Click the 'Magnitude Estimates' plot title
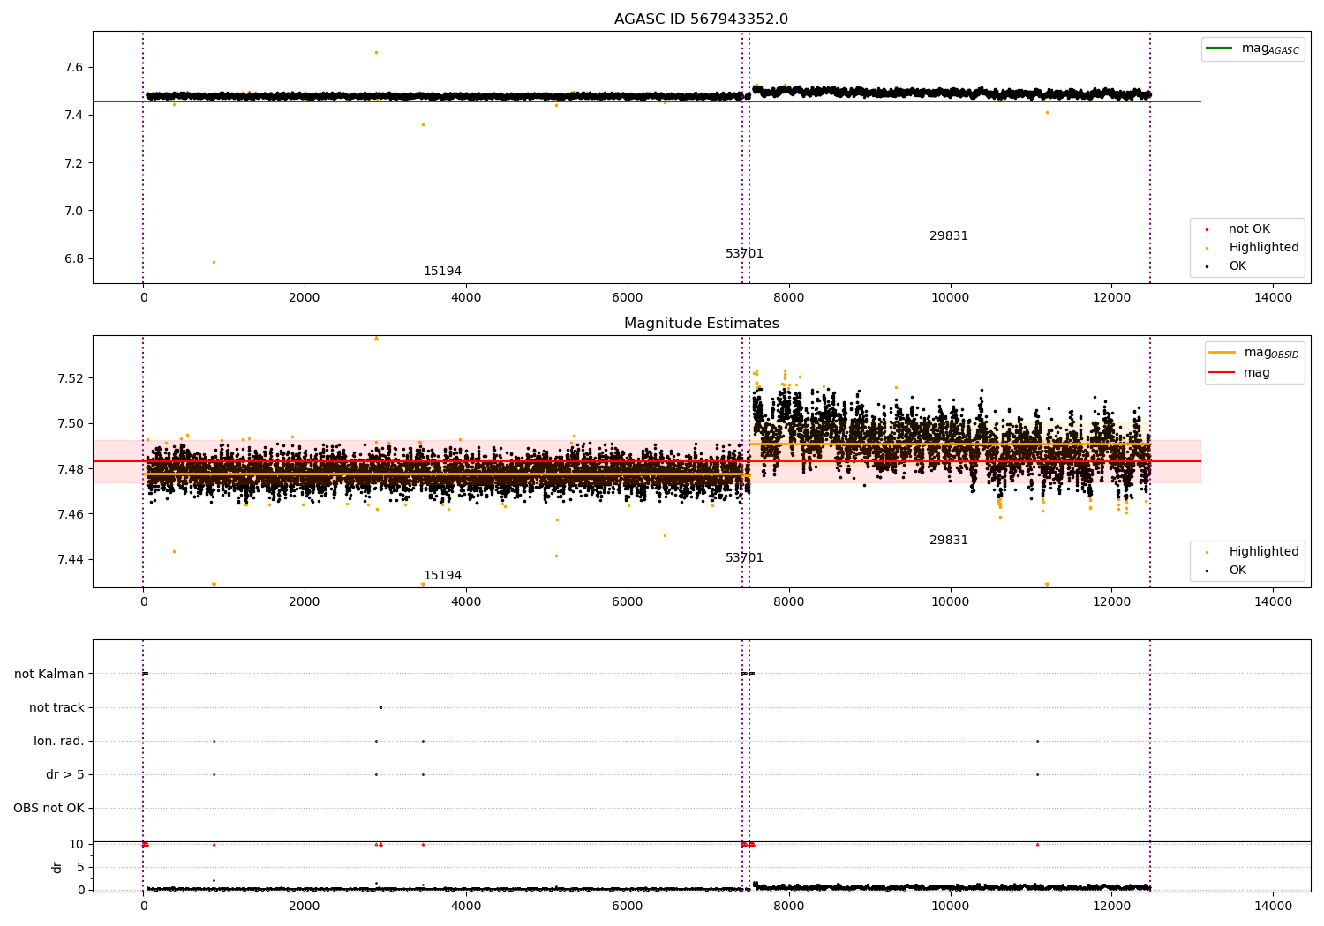Screen dimensions: 1324x926 click(x=701, y=324)
